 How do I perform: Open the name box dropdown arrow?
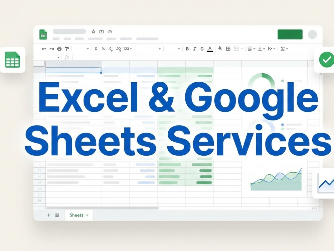[x=58, y=58]
